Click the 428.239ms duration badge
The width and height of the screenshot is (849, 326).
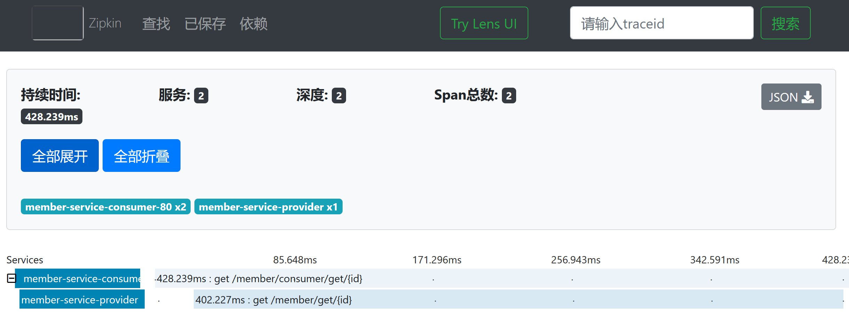(x=51, y=117)
